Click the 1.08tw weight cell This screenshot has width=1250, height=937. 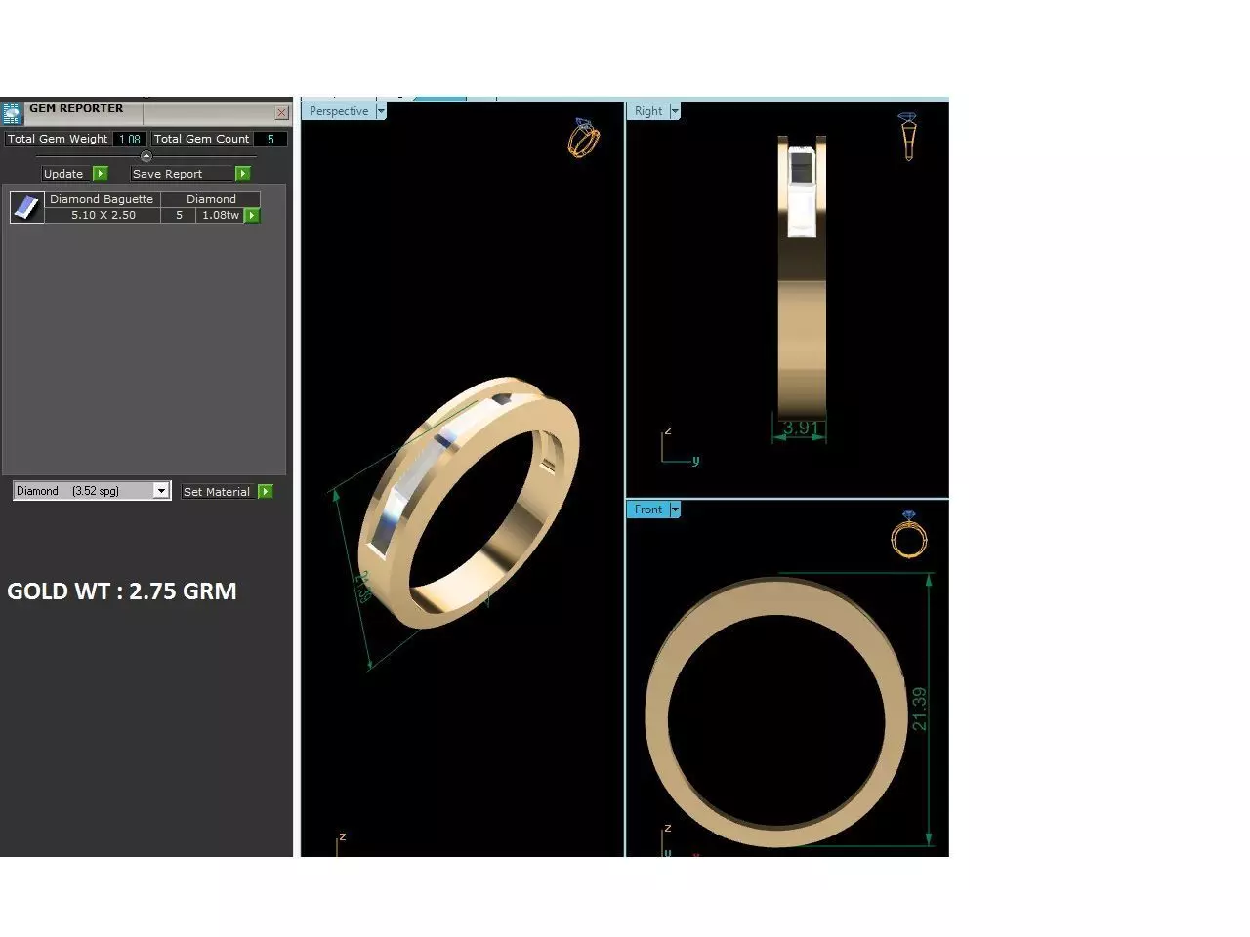(x=220, y=215)
